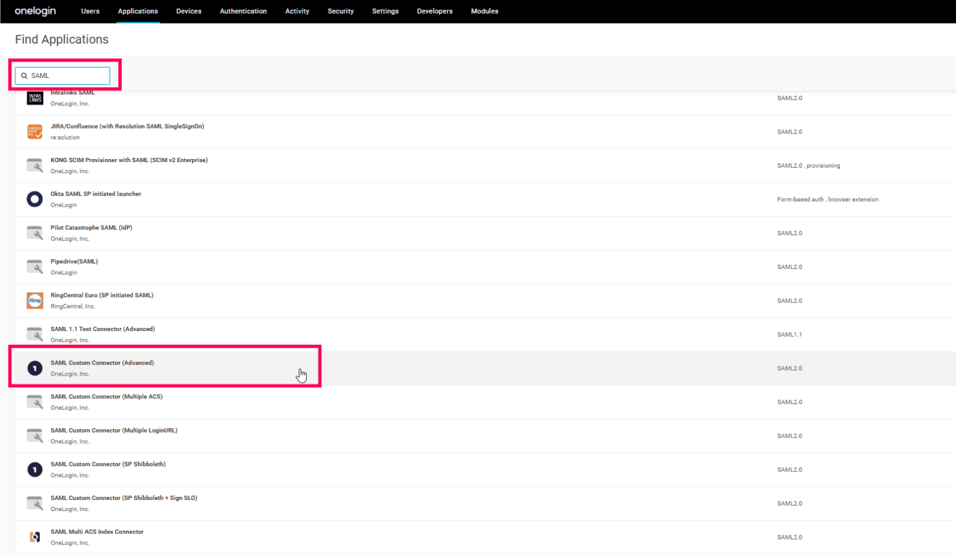Click SAML2.0 in Pipedrive(SAML) row
Viewport: 956px width, 555px height.
790,267
